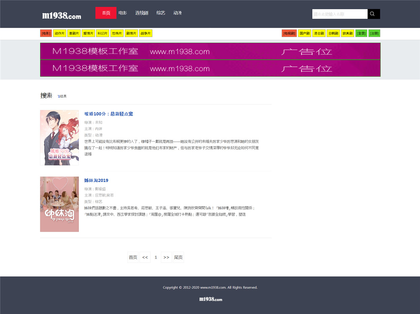Viewport: 420px width, 314px height.
Task: Open the 首页 navigation tab
Action: 106,13
